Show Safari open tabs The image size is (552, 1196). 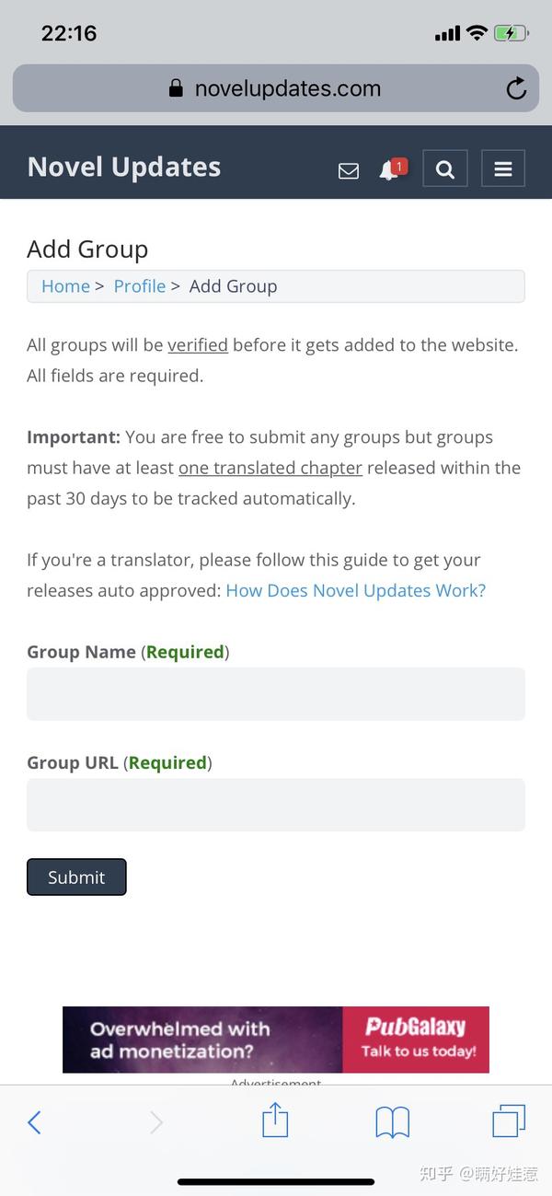tap(508, 1121)
